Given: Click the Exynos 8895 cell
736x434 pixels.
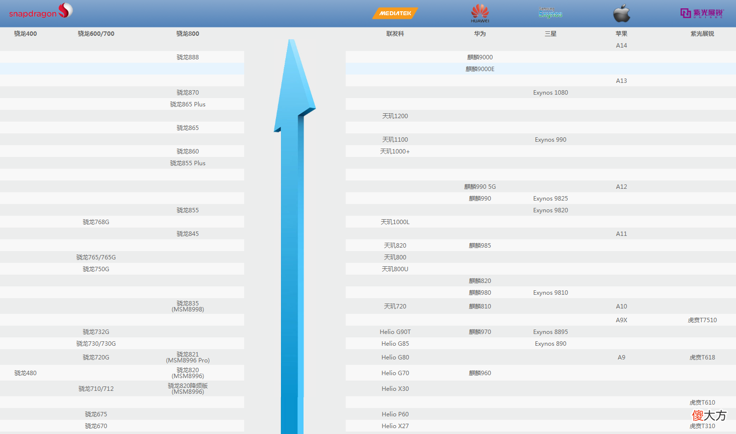Looking at the screenshot, I should click(551, 332).
